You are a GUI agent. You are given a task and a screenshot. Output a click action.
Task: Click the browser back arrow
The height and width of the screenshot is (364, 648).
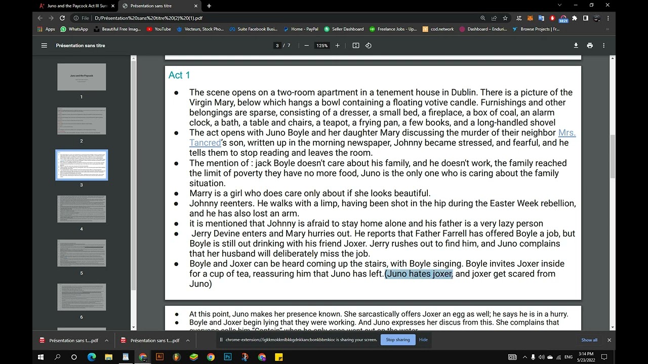(x=40, y=18)
